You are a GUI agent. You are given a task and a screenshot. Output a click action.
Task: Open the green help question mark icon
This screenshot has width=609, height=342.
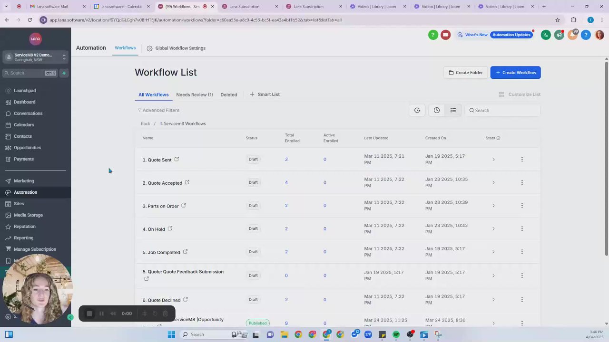[433, 35]
